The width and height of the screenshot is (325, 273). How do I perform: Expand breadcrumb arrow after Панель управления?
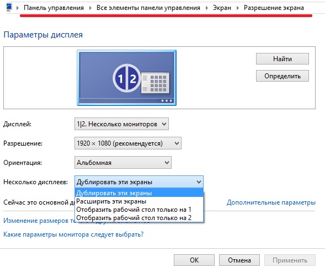[90, 8]
